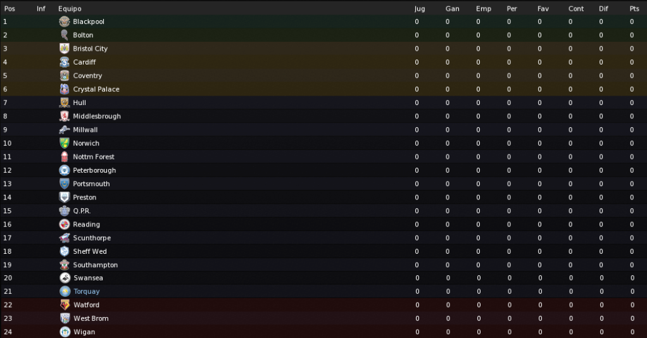The height and width of the screenshot is (338, 647).
Task: Click the Jug column header
Action: (x=420, y=9)
